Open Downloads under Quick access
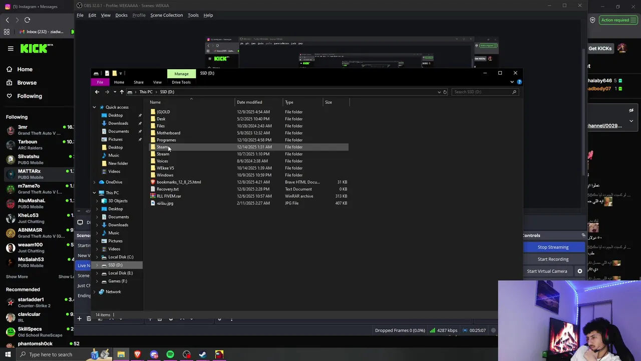 (118, 123)
